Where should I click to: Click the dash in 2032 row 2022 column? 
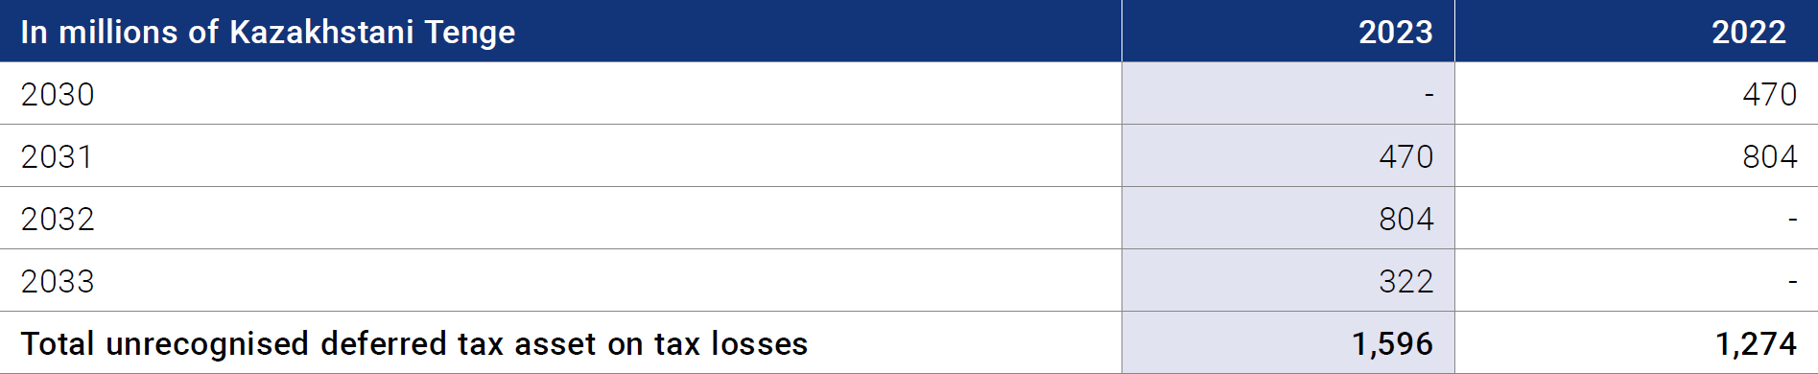1792,220
